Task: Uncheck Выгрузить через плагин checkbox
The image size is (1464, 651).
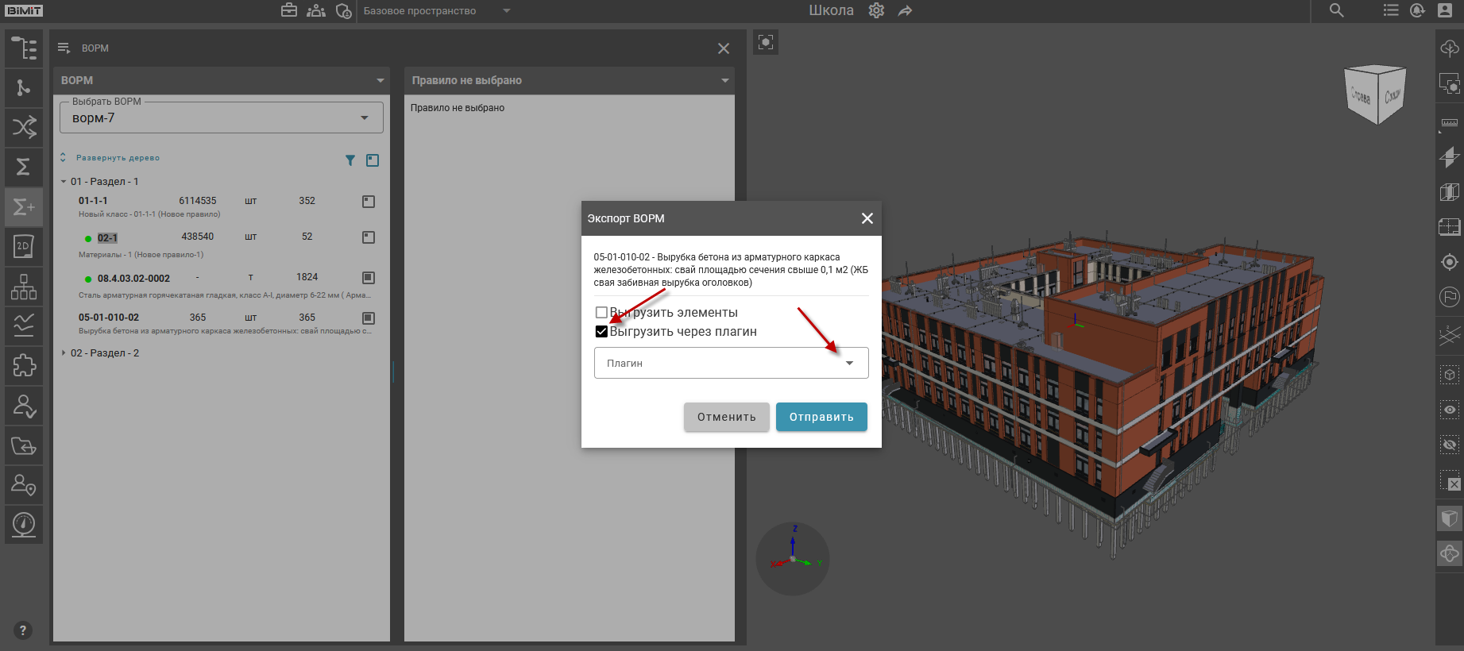Action: 601,332
